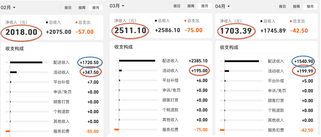Click orange 服务扣费 bar in 02月 panel
Image resolution: width=321 pixels, height=137 pixels.
point(8,131)
